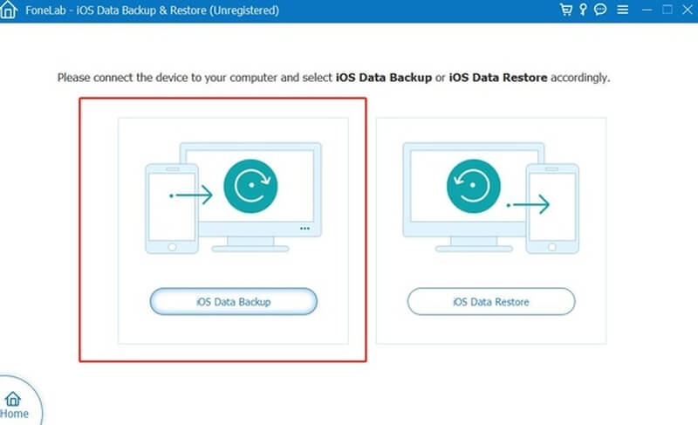Viewport: 698px width, 425px height.
Task: Click the Home button in bottom corner
Action: [15, 405]
